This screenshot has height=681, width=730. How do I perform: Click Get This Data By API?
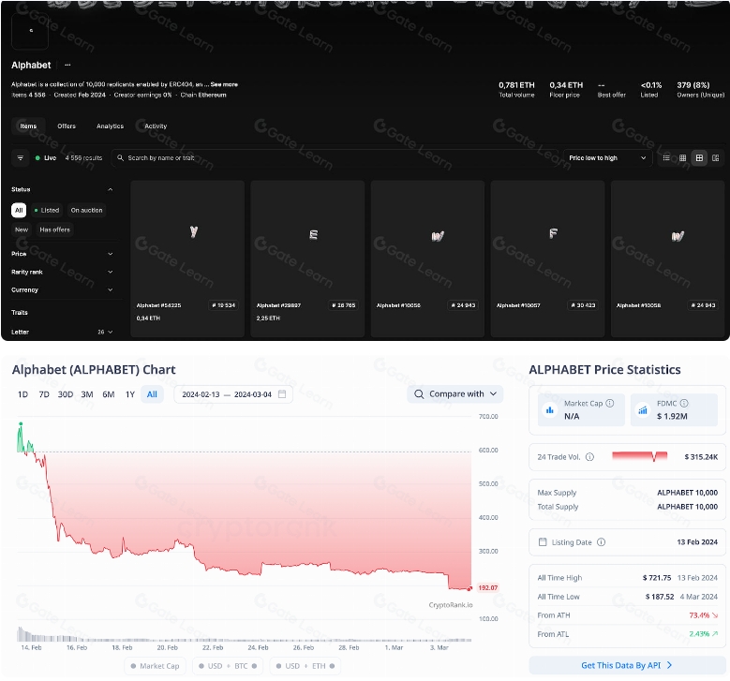627,666
